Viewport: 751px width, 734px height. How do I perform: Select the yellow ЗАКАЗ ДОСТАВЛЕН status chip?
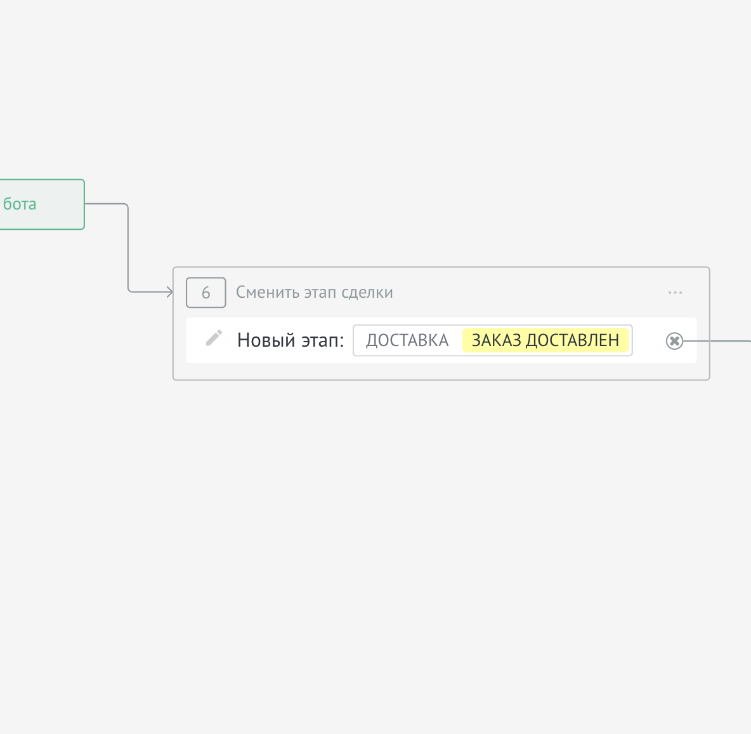[x=545, y=340]
